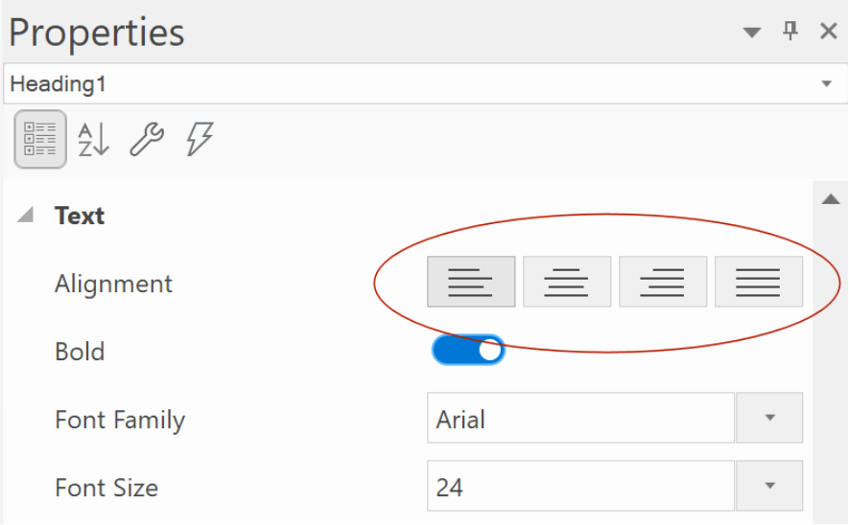Click the scrollbar up arrow

(831, 199)
